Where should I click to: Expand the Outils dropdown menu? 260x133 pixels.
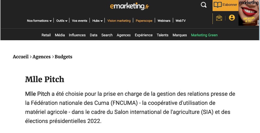62,21
